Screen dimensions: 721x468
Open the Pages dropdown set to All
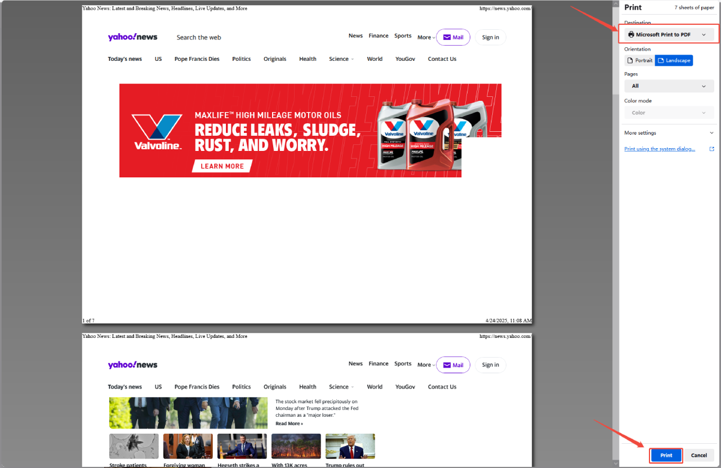tap(669, 86)
